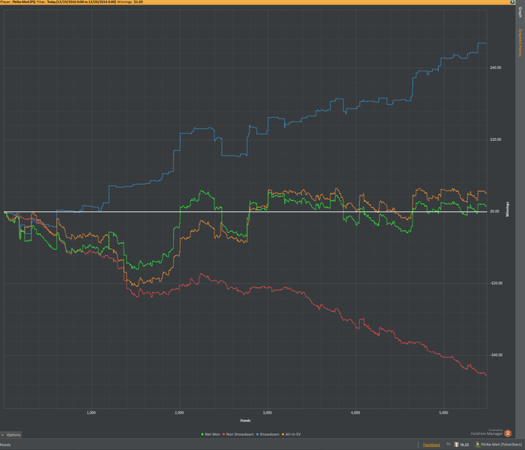Click the NL10 stakes icon

point(456,444)
